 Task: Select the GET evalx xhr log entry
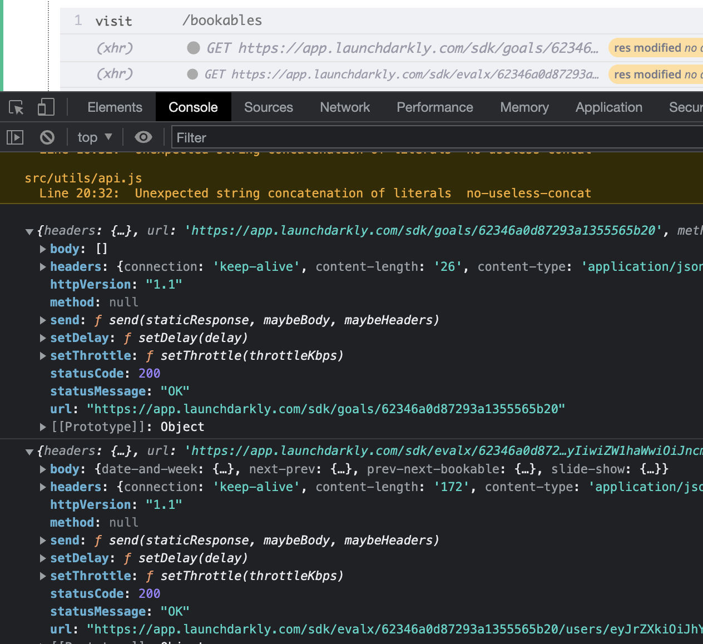click(382, 74)
